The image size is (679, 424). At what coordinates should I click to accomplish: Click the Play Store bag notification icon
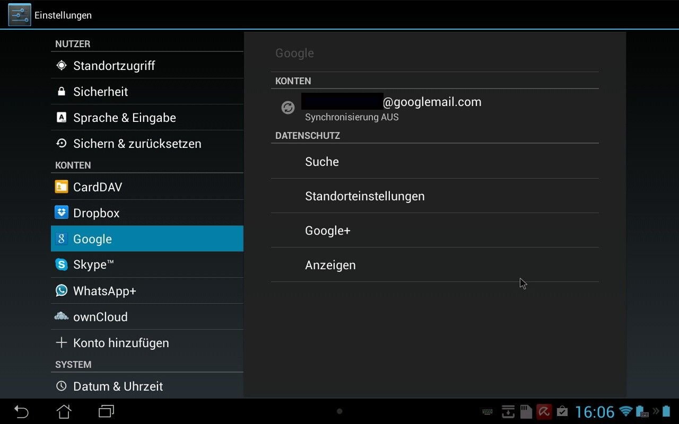point(562,412)
